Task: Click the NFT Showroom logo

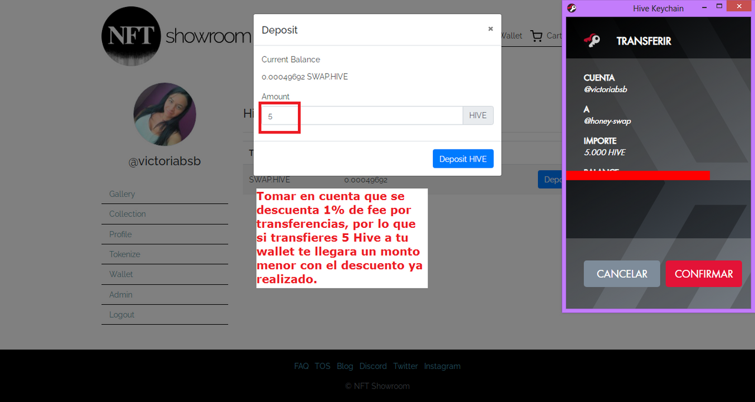Action: [x=177, y=36]
